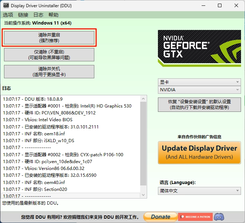Image resolution: width=245 pixels, height=223 pixels.
Task: Click 恢复设备安装设置的默认设置 button
Action: pos(199,105)
